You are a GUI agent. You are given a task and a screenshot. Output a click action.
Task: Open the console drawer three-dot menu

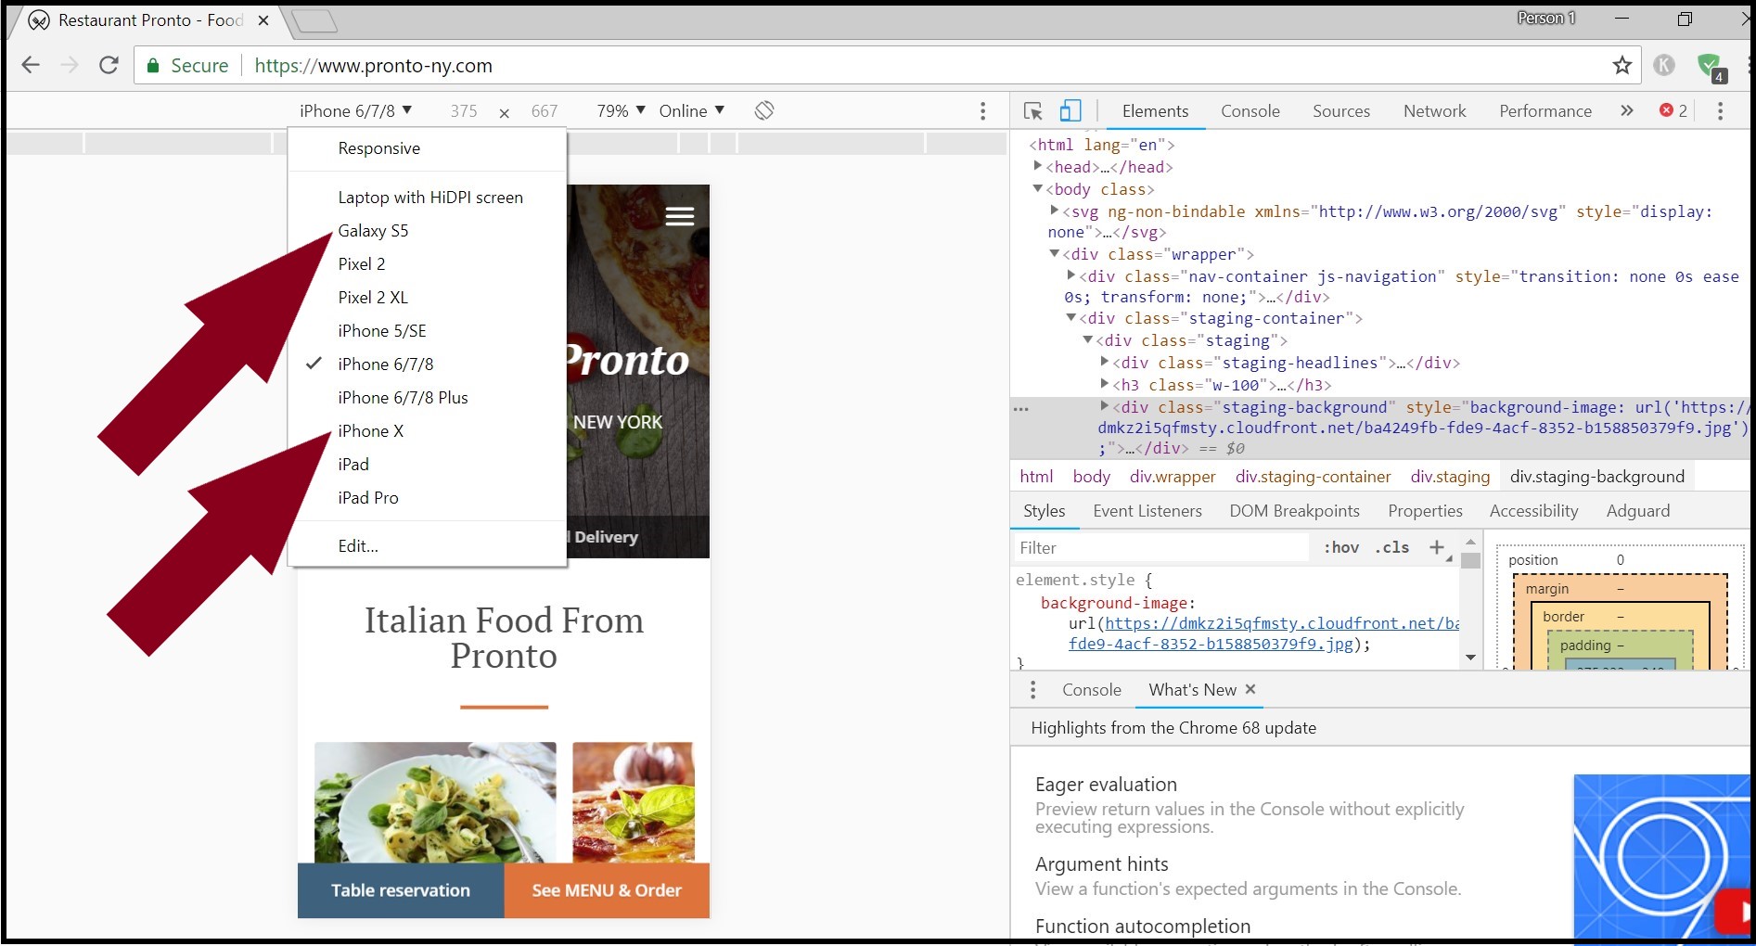(x=1032, y=690)
